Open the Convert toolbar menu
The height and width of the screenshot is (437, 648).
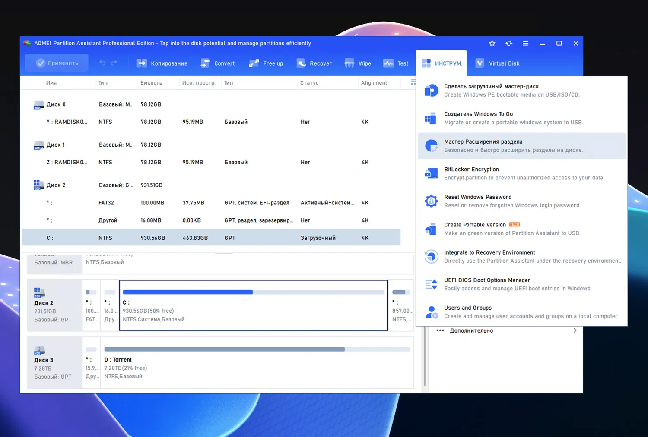coord(218,63)
